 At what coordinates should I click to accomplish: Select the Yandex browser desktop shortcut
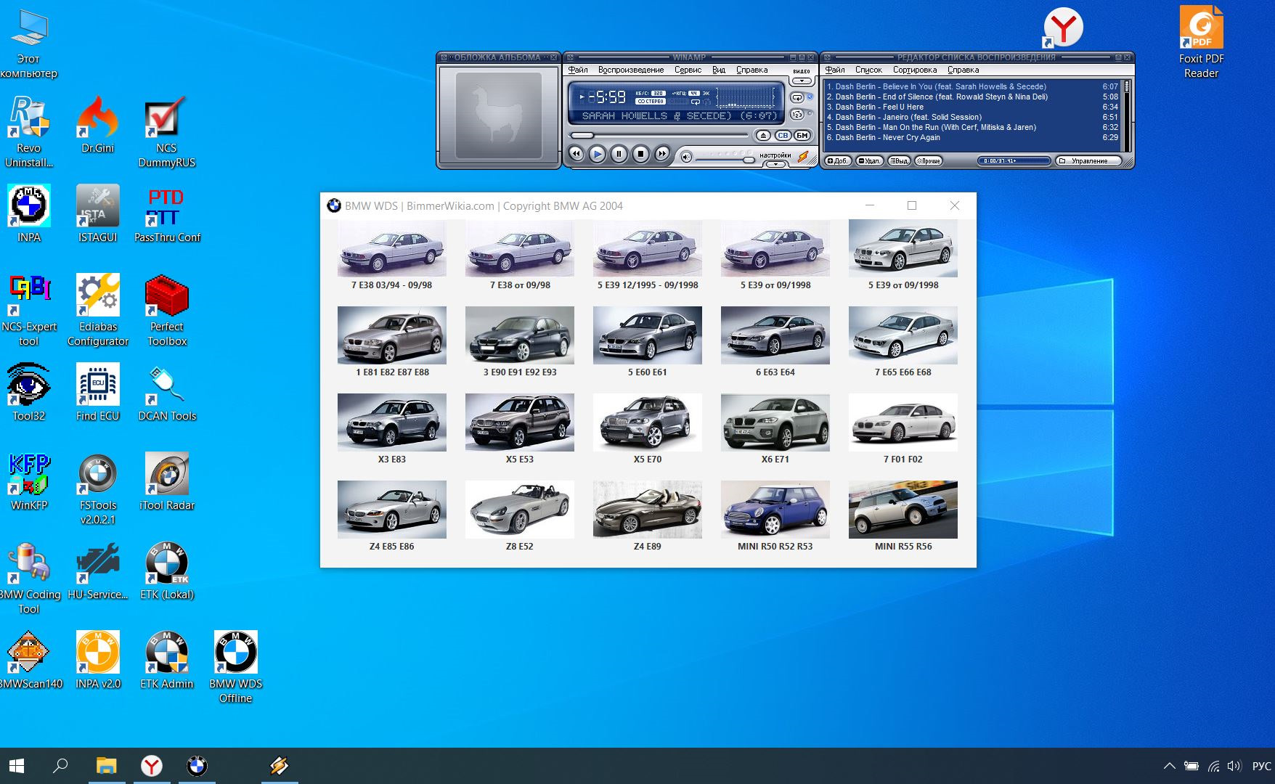[x=1063, y=28]
